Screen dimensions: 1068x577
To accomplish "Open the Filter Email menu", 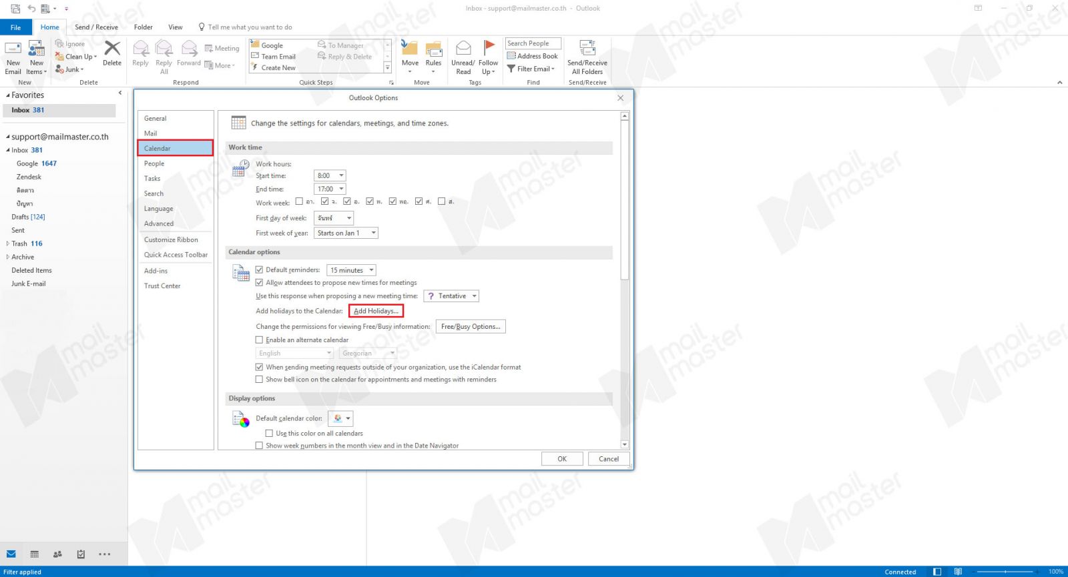I will click(x=531, y=69).
